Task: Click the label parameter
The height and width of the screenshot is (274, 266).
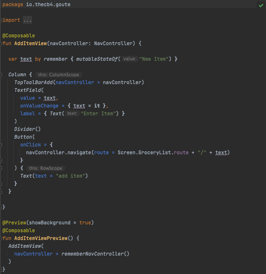Action: tap(28, 114)
